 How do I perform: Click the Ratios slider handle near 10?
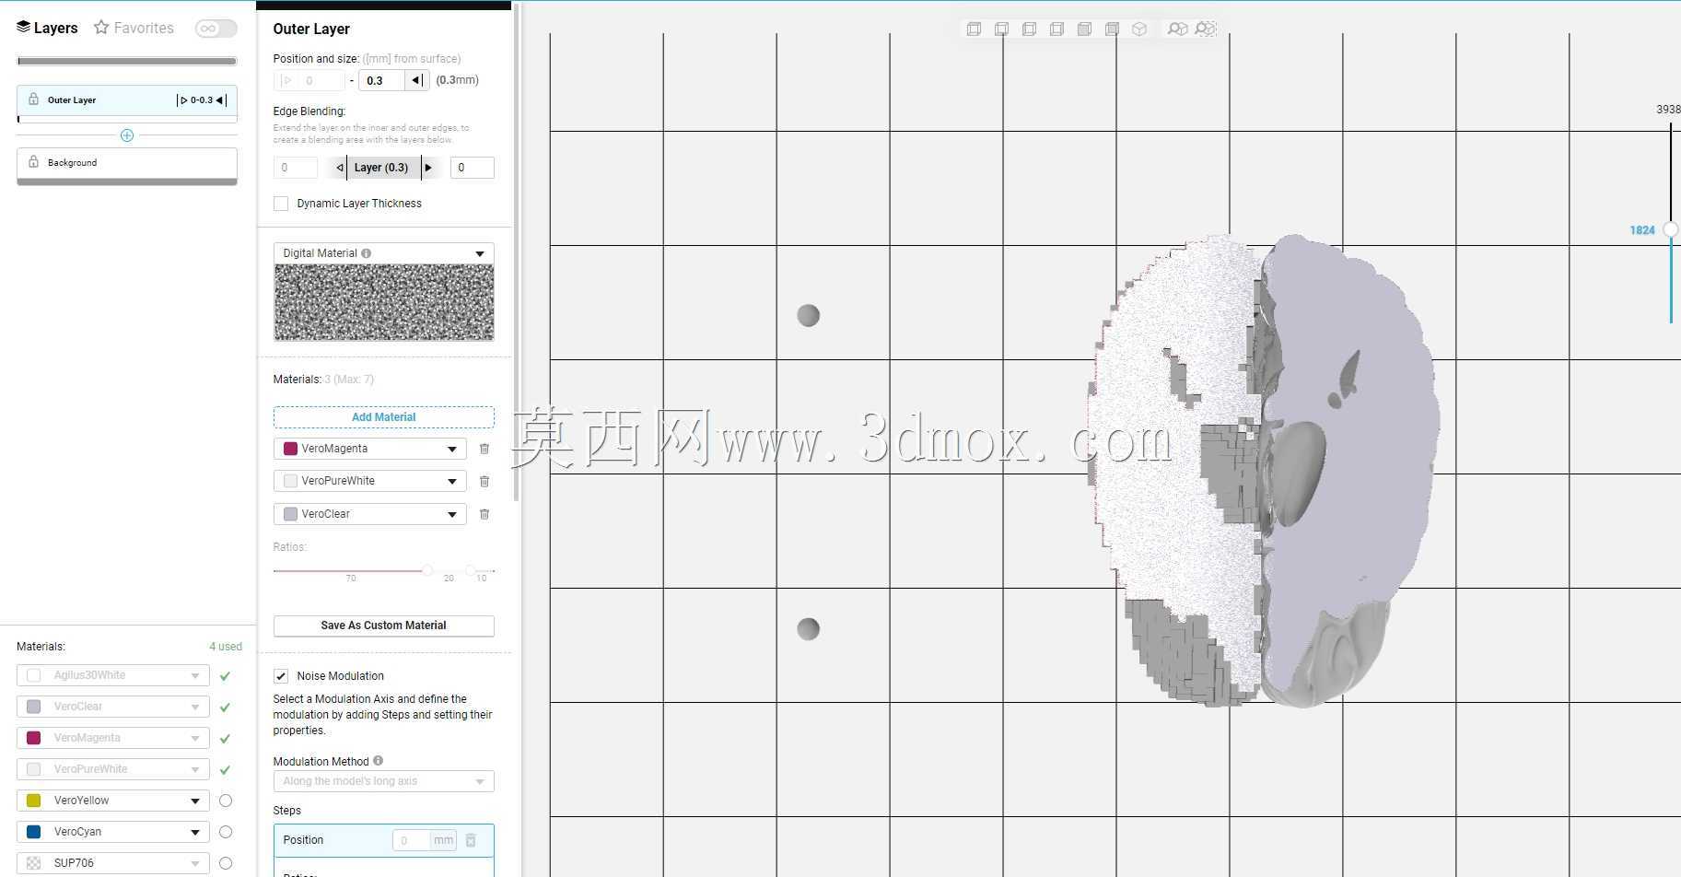point(471,570)
